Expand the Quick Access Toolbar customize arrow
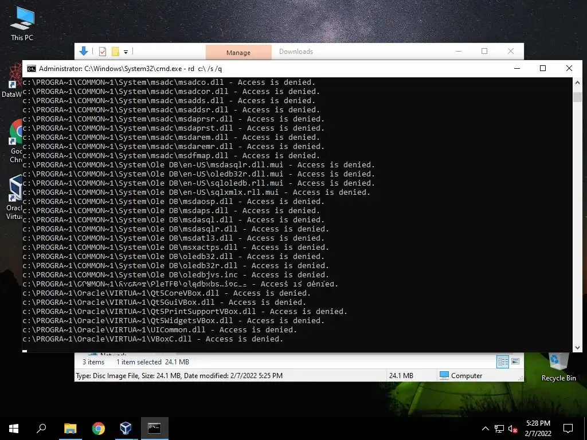 pyautogui.click(x=126, y=52)
